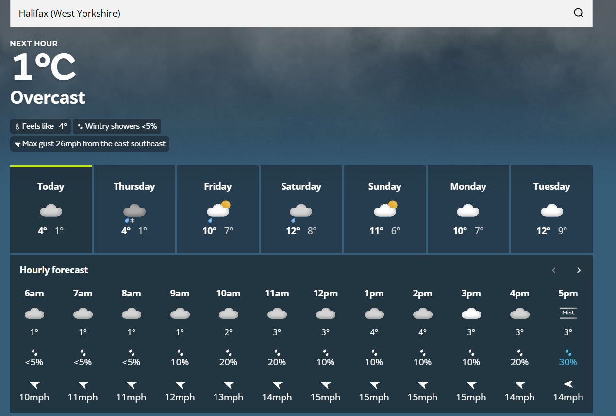The height and width of the screenshot is (416, 616).
Task: Click the 1°C current temperature
Action: pos(44,68)
